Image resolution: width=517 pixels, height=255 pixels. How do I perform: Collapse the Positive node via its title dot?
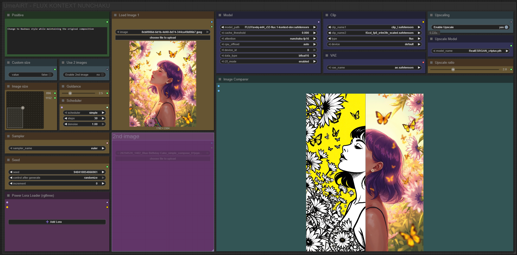tap(8, 15)
